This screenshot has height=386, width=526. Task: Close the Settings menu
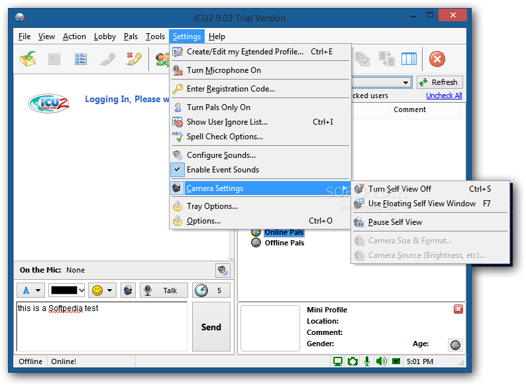(x=187, y=36)
